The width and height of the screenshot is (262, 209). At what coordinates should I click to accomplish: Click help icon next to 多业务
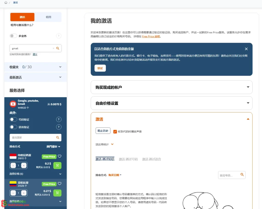[x=59, y=36]
